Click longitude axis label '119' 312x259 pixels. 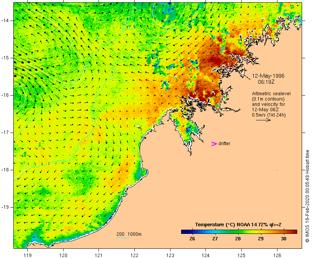click(x=27, y=256)
